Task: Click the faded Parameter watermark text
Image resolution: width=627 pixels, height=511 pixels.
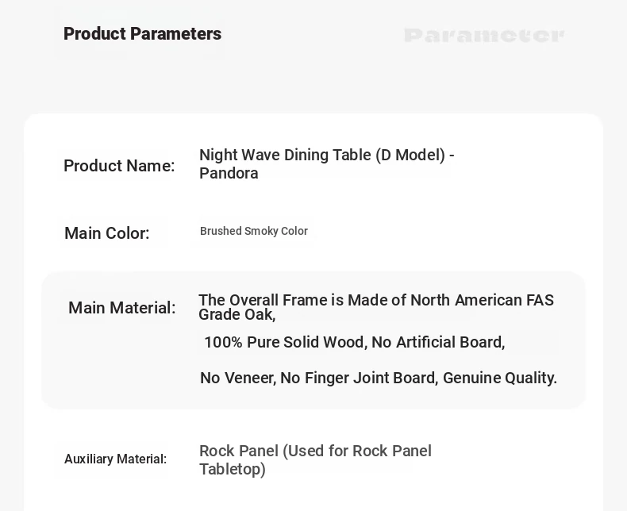Action: [x=484, y=36]
